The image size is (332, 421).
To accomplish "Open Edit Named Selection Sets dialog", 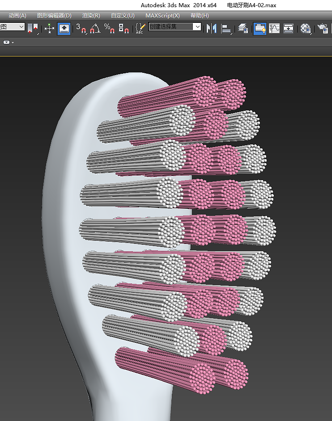I will click(x=140, y=29).
